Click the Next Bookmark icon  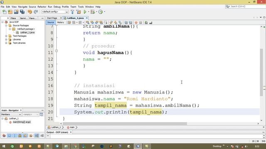coord(116,22)
